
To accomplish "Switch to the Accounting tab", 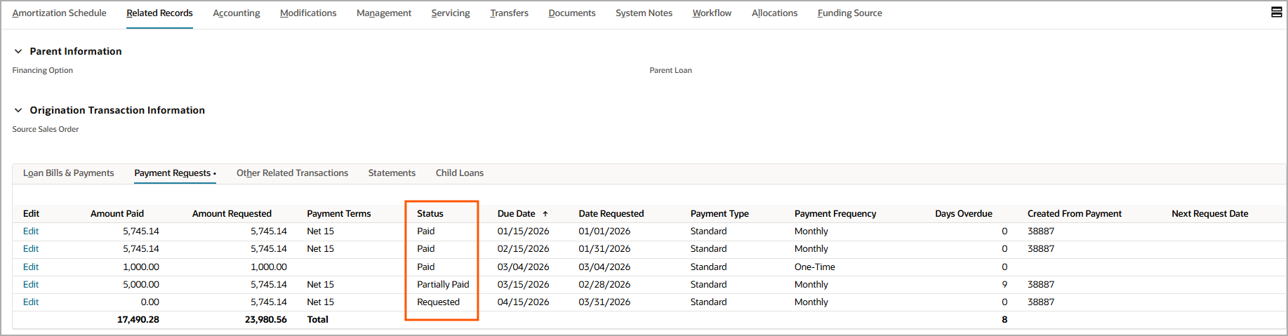I will [236, 13].
